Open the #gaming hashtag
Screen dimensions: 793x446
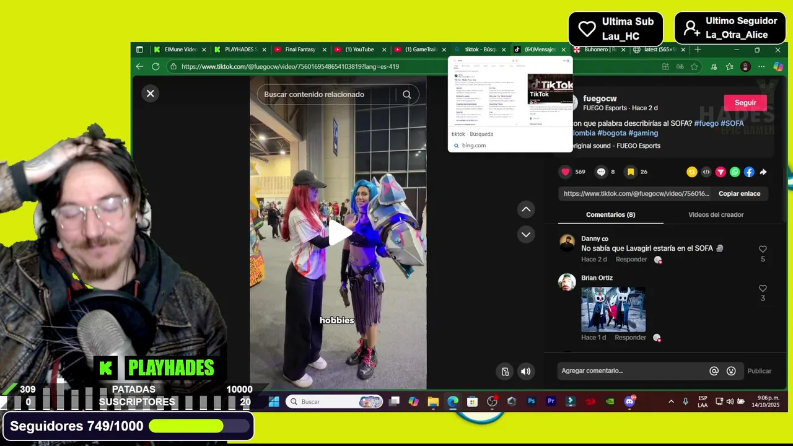643,133
